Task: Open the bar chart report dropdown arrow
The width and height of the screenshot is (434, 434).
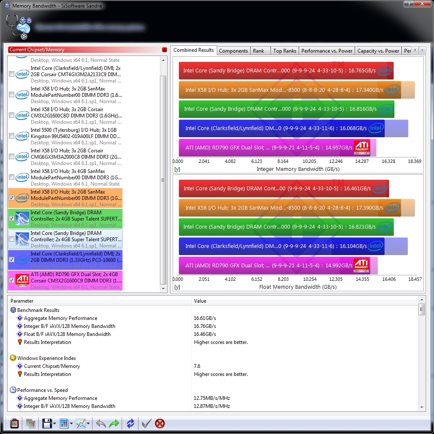Action: 71,423
